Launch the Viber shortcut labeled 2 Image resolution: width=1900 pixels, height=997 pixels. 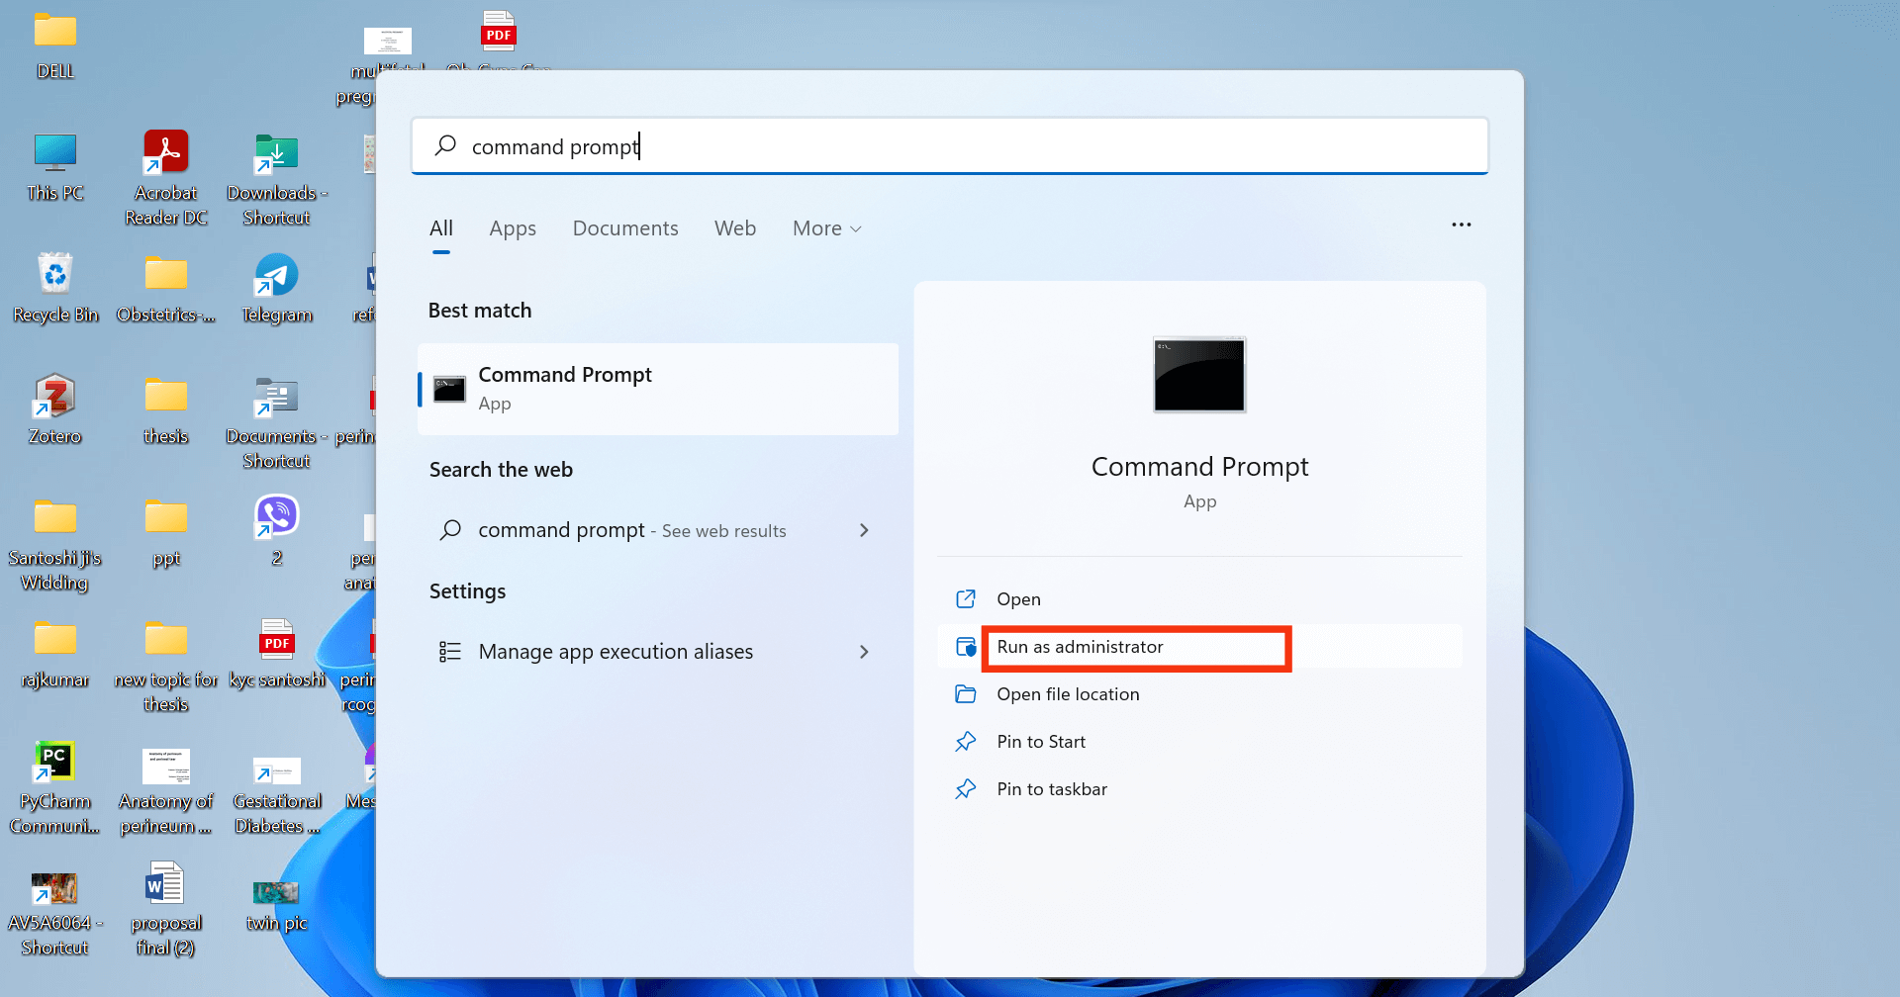[x=277, y=529]
